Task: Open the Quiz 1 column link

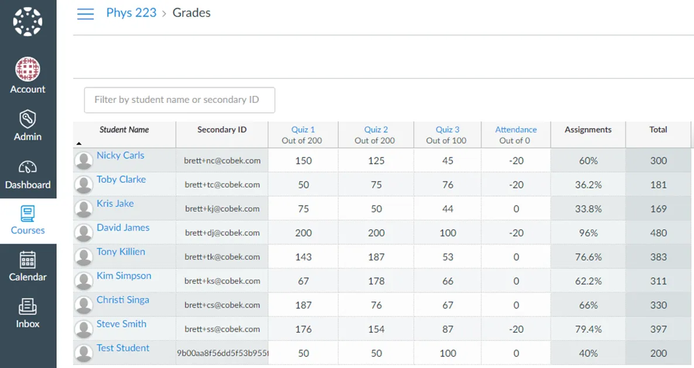Action: tap(303, 130)
